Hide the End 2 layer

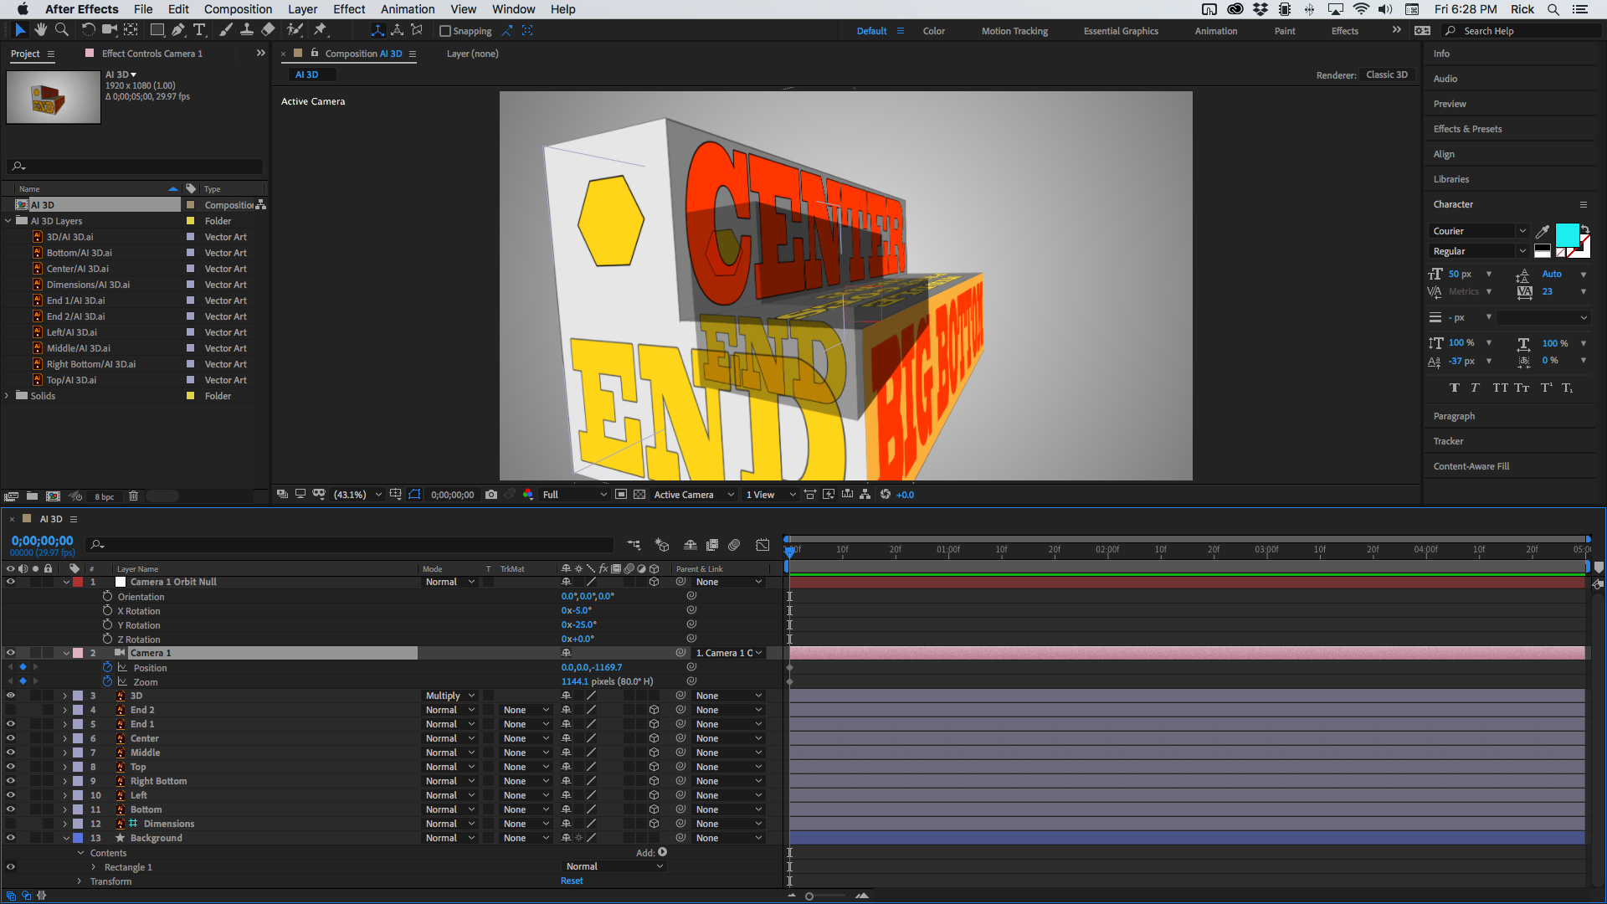click(x=11, y=710)
